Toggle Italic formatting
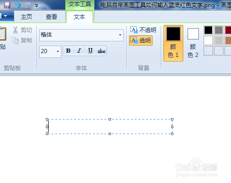 click(79, 51)
